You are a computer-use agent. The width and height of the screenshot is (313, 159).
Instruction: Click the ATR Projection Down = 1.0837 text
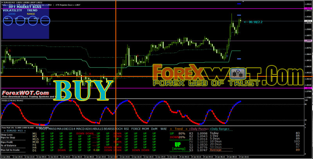(68, 5)
